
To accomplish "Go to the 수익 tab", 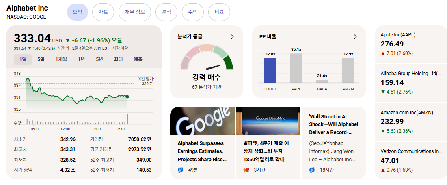I will pyautogui.click(x=193, y=12).
